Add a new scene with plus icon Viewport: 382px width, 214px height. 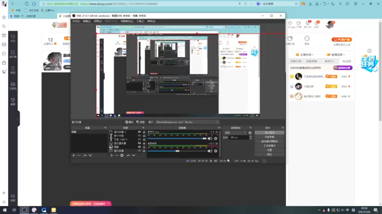pos(74,156)
